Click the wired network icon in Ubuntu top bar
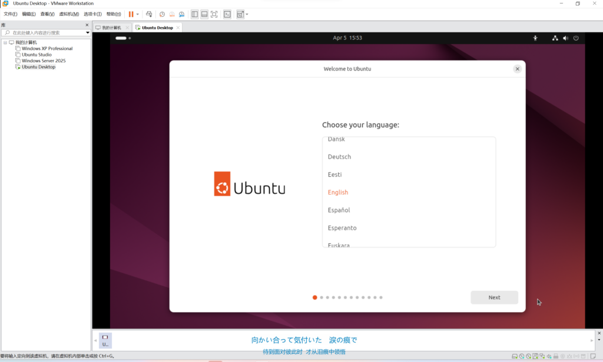The width and height of the screenshot is (603, 362). (555, 38)
